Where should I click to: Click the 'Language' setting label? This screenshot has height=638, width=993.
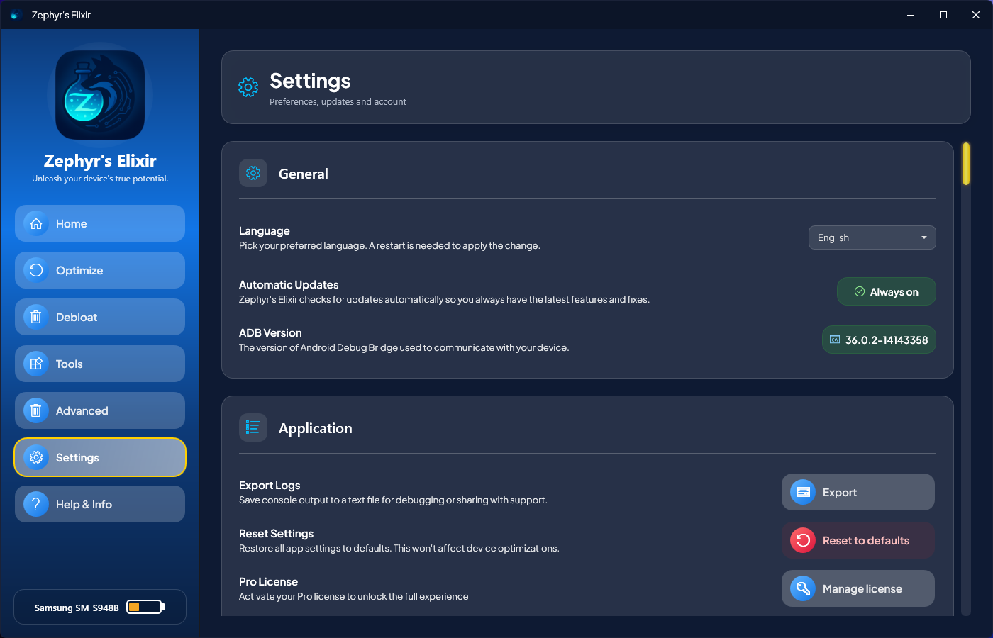265,230
